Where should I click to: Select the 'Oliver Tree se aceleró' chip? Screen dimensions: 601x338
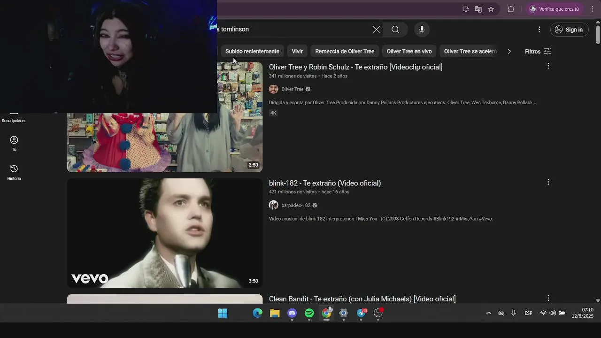[x=470, y=51]
